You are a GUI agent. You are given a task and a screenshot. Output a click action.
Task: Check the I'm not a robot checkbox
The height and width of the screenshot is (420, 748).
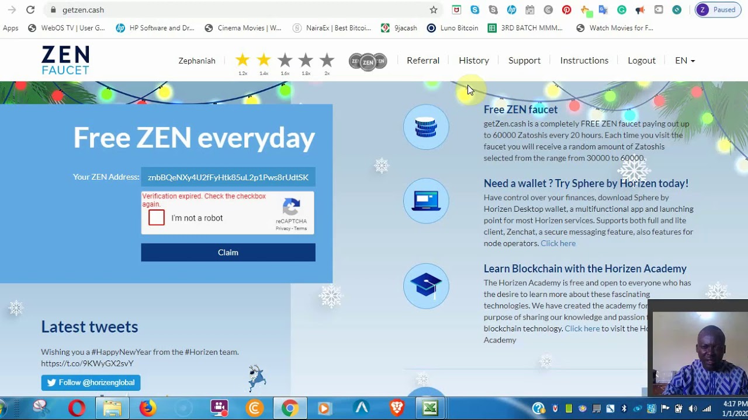157,218
